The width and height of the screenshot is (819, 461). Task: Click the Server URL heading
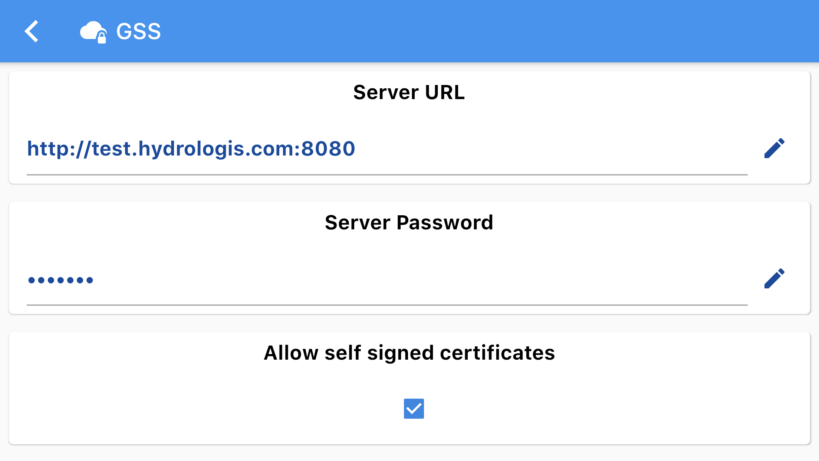pyautogui.click(x=409, y=92)
